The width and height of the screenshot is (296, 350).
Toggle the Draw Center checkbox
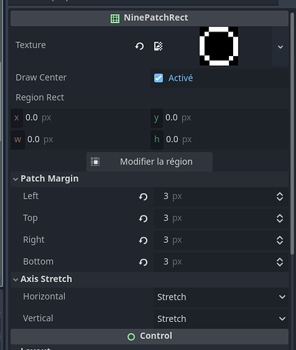(x=158, y=78)
